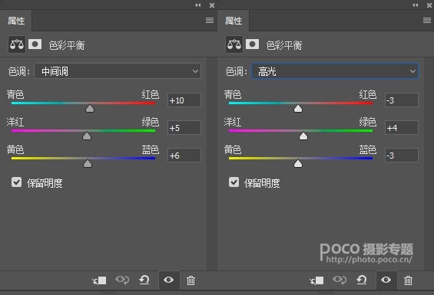Click the -3 yellow-blue field in highlights panel
The height and width of the screenshot is (295, 434).
[402, 156]
